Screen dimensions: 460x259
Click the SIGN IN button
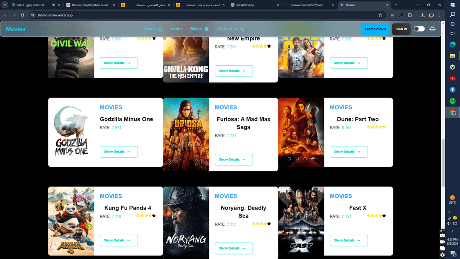(x=401, y=29)
